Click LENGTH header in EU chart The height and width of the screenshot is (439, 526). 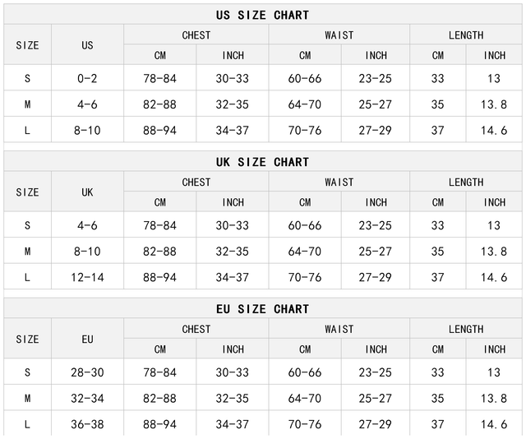[x=466, y=329]
